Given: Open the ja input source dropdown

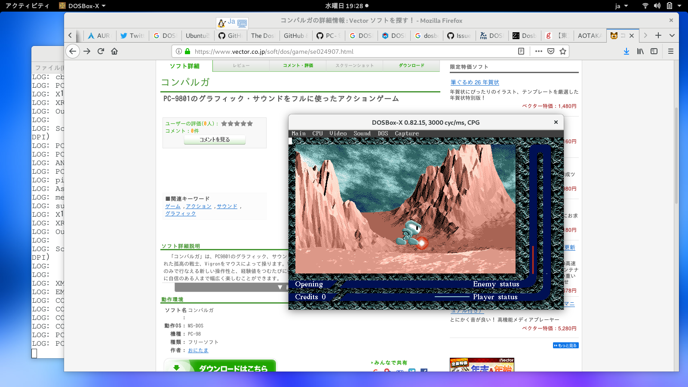Looking at the screenshot, I should [x=621, y=6].
